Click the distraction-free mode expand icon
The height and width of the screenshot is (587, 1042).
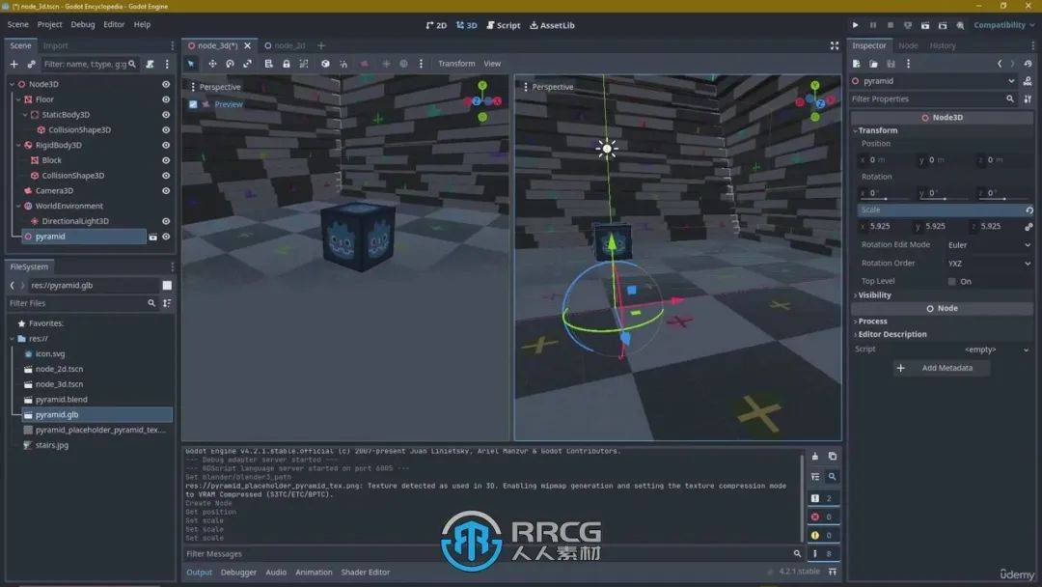[x=835, y=45]
